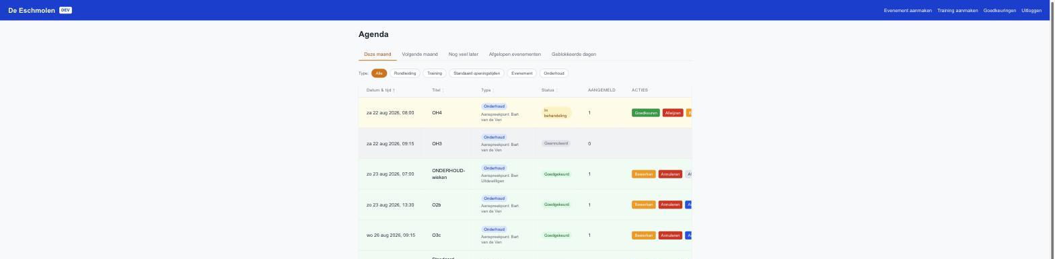
Task: Click Annuleren for O2b
Action: (670, 205)
